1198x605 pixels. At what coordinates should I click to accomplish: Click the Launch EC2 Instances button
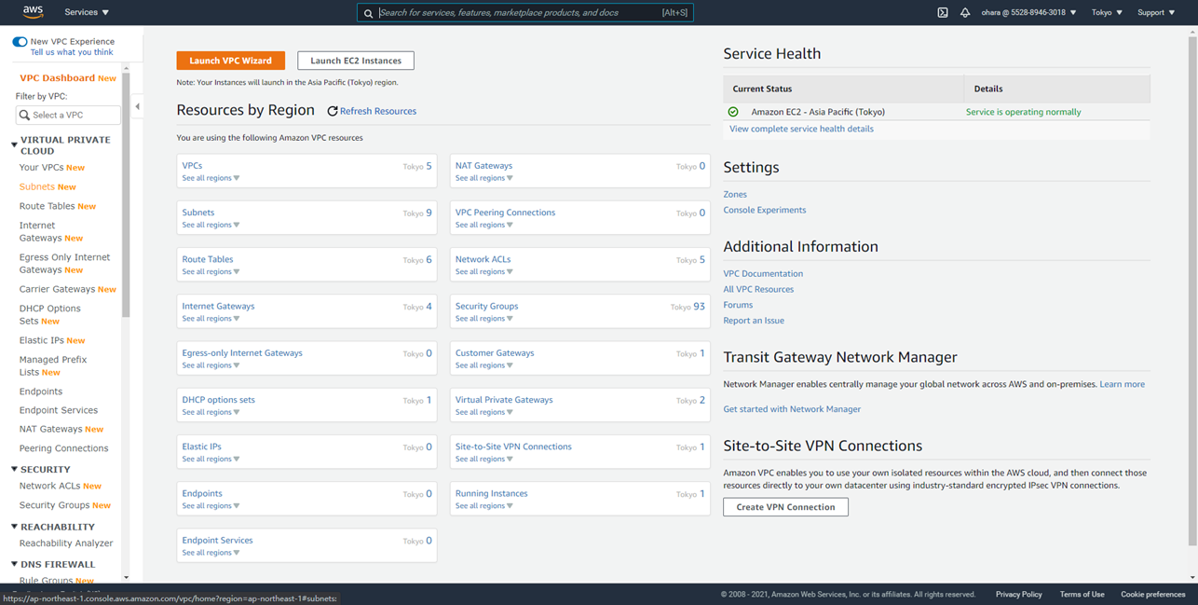point(356,61)
